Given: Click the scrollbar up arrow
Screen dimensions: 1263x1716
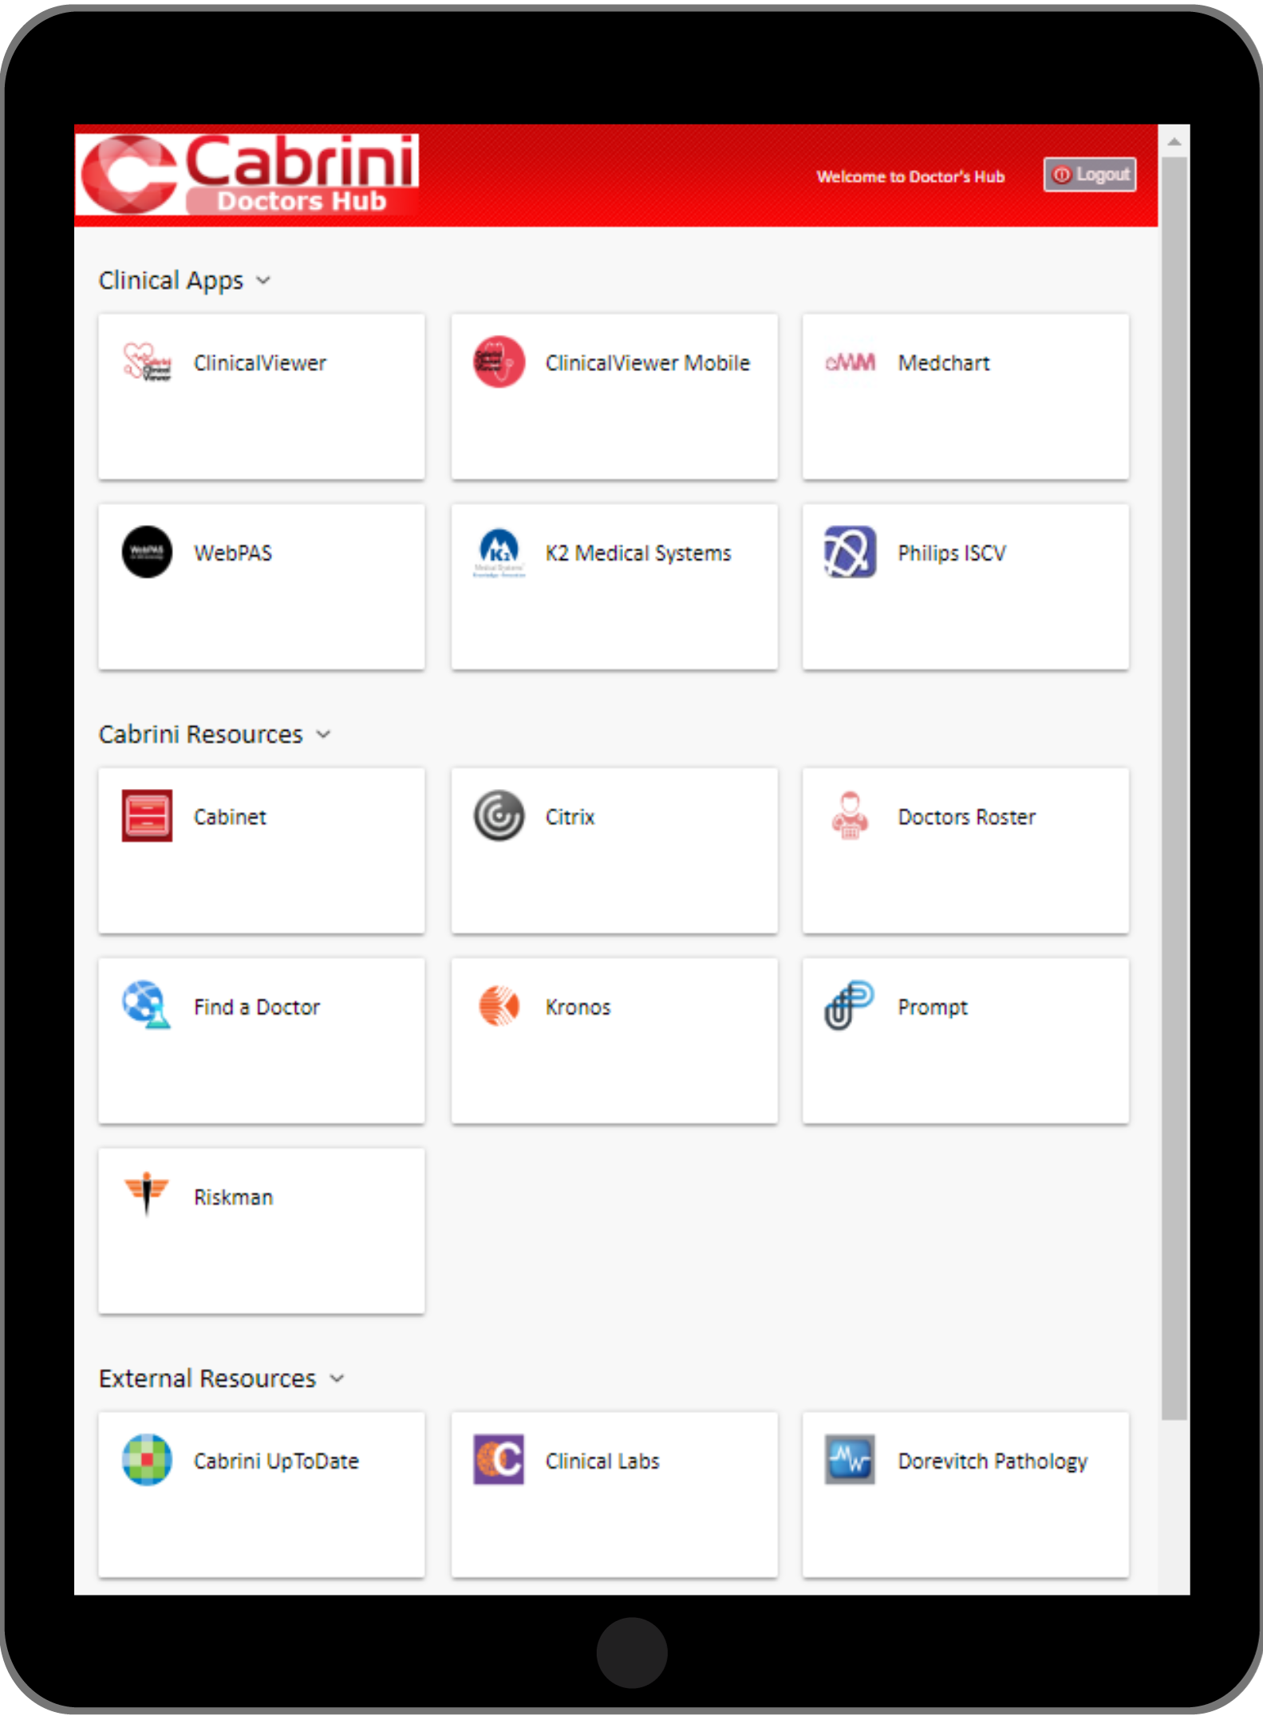Looking at the screenshot, I should click(x=1174, y=142).
